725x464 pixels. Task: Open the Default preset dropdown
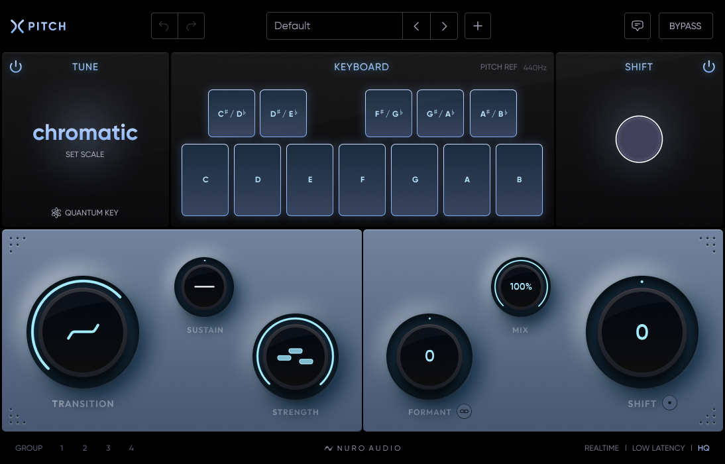click(x=334, y=26)
